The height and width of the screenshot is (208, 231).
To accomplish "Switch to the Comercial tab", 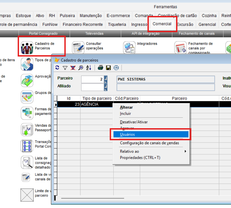I will [162, 24].
